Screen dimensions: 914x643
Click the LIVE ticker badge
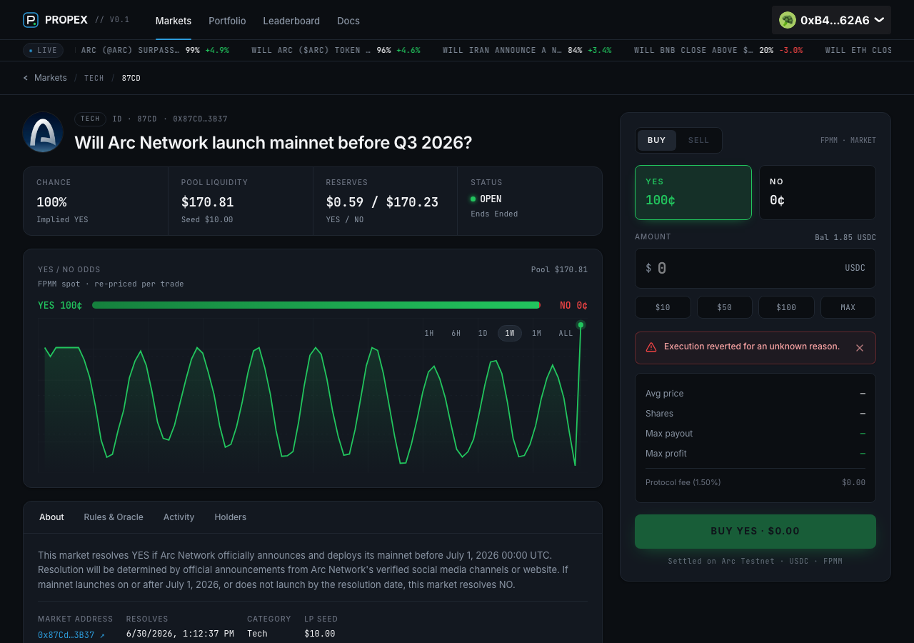[43, 50]
